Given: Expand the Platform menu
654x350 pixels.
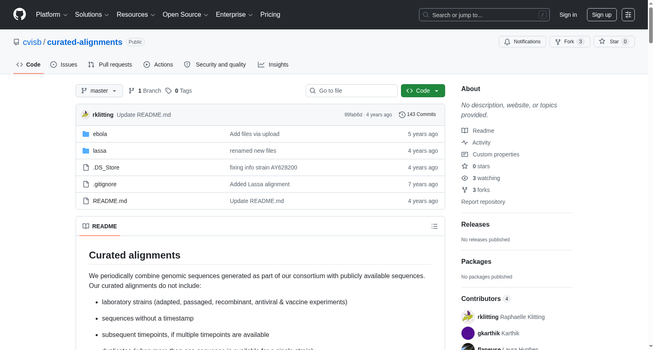Looking at the screenshot, I should point(52,15).
